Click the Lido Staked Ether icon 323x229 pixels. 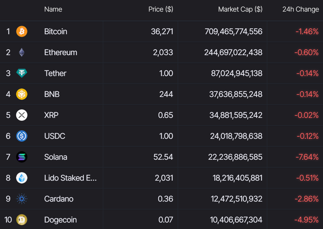(x=22, y=178)
